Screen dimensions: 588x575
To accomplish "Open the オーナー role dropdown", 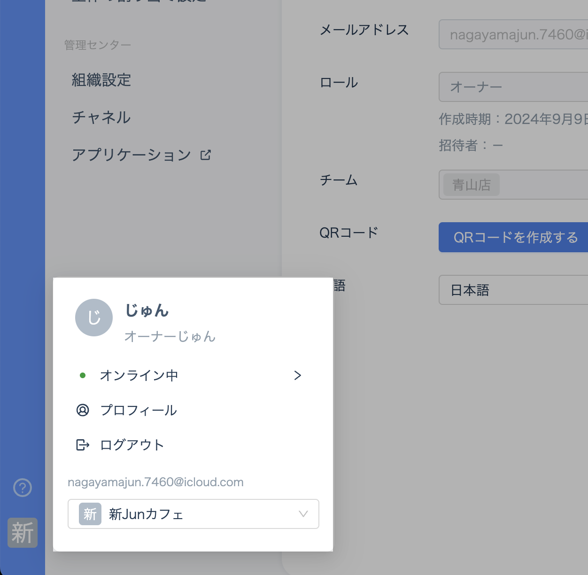I will click(x=513, y=87).
